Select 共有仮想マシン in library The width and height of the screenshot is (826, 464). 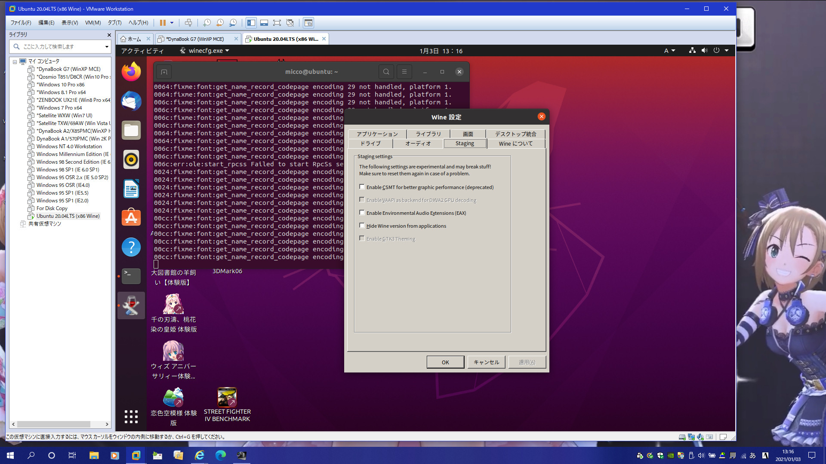[x=44, y=224]
